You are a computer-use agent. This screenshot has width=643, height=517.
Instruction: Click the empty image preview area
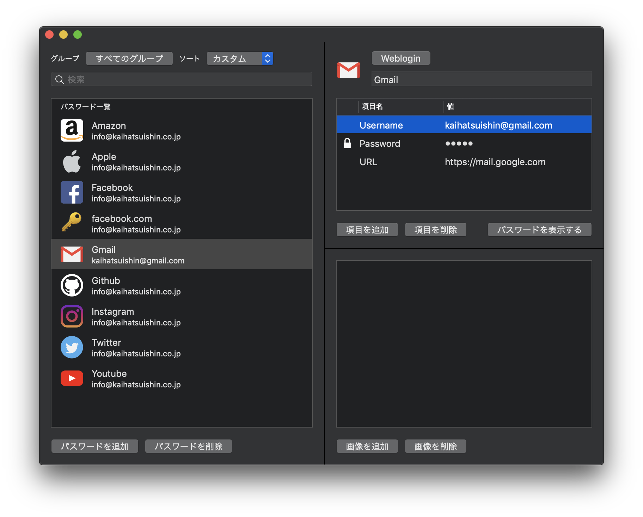point(464,344)
